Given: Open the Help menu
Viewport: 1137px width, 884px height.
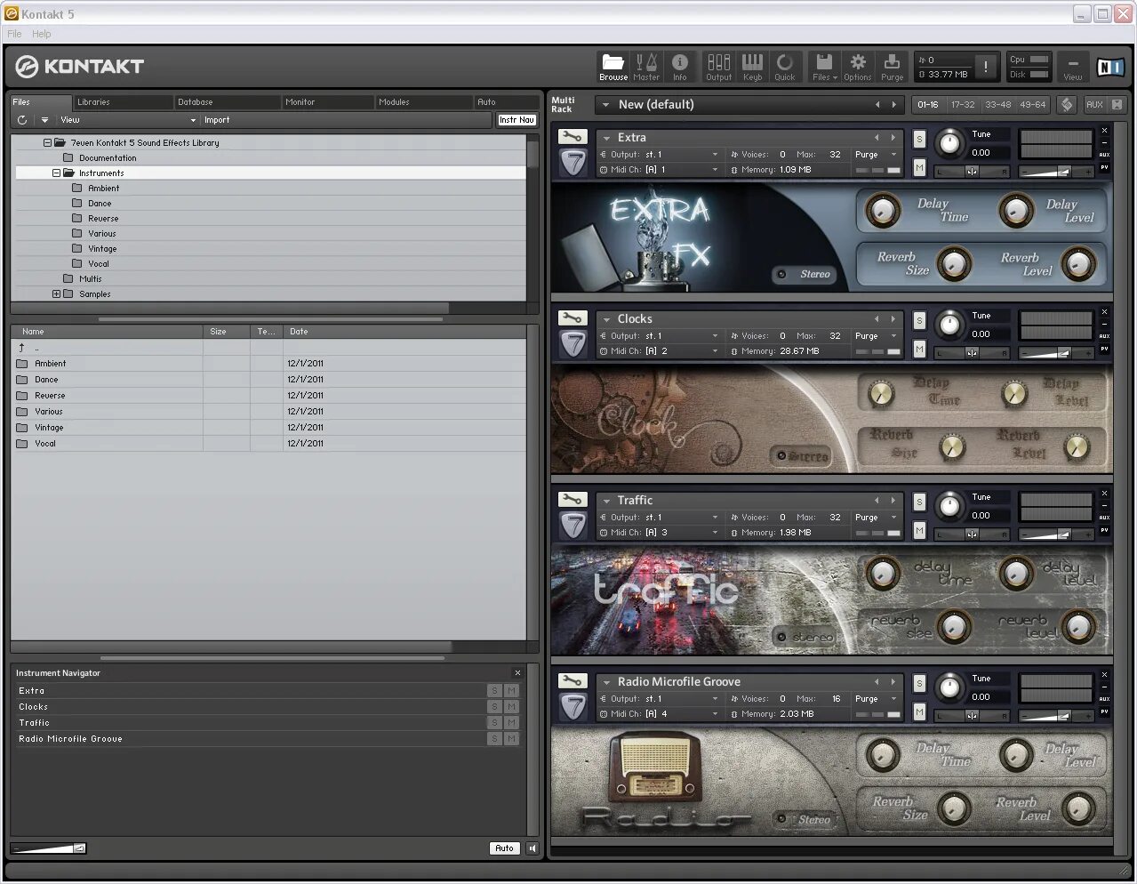Looking at the screenshot, I should [x=42, y=34].
